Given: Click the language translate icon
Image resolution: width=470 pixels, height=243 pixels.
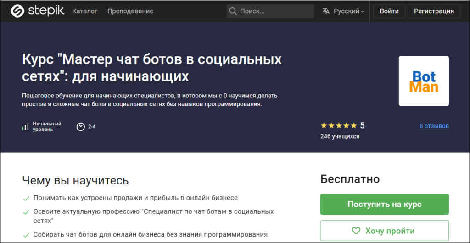Looking at the screenshot, I should (326, 11).
